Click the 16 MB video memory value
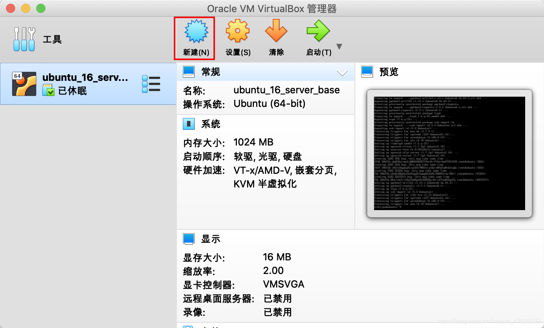This screenshot has width=544, height=328. pyautogui.click(x=277, y=257)
